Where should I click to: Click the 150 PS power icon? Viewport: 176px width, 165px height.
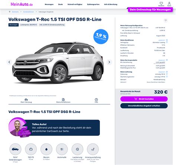point(31,149)
